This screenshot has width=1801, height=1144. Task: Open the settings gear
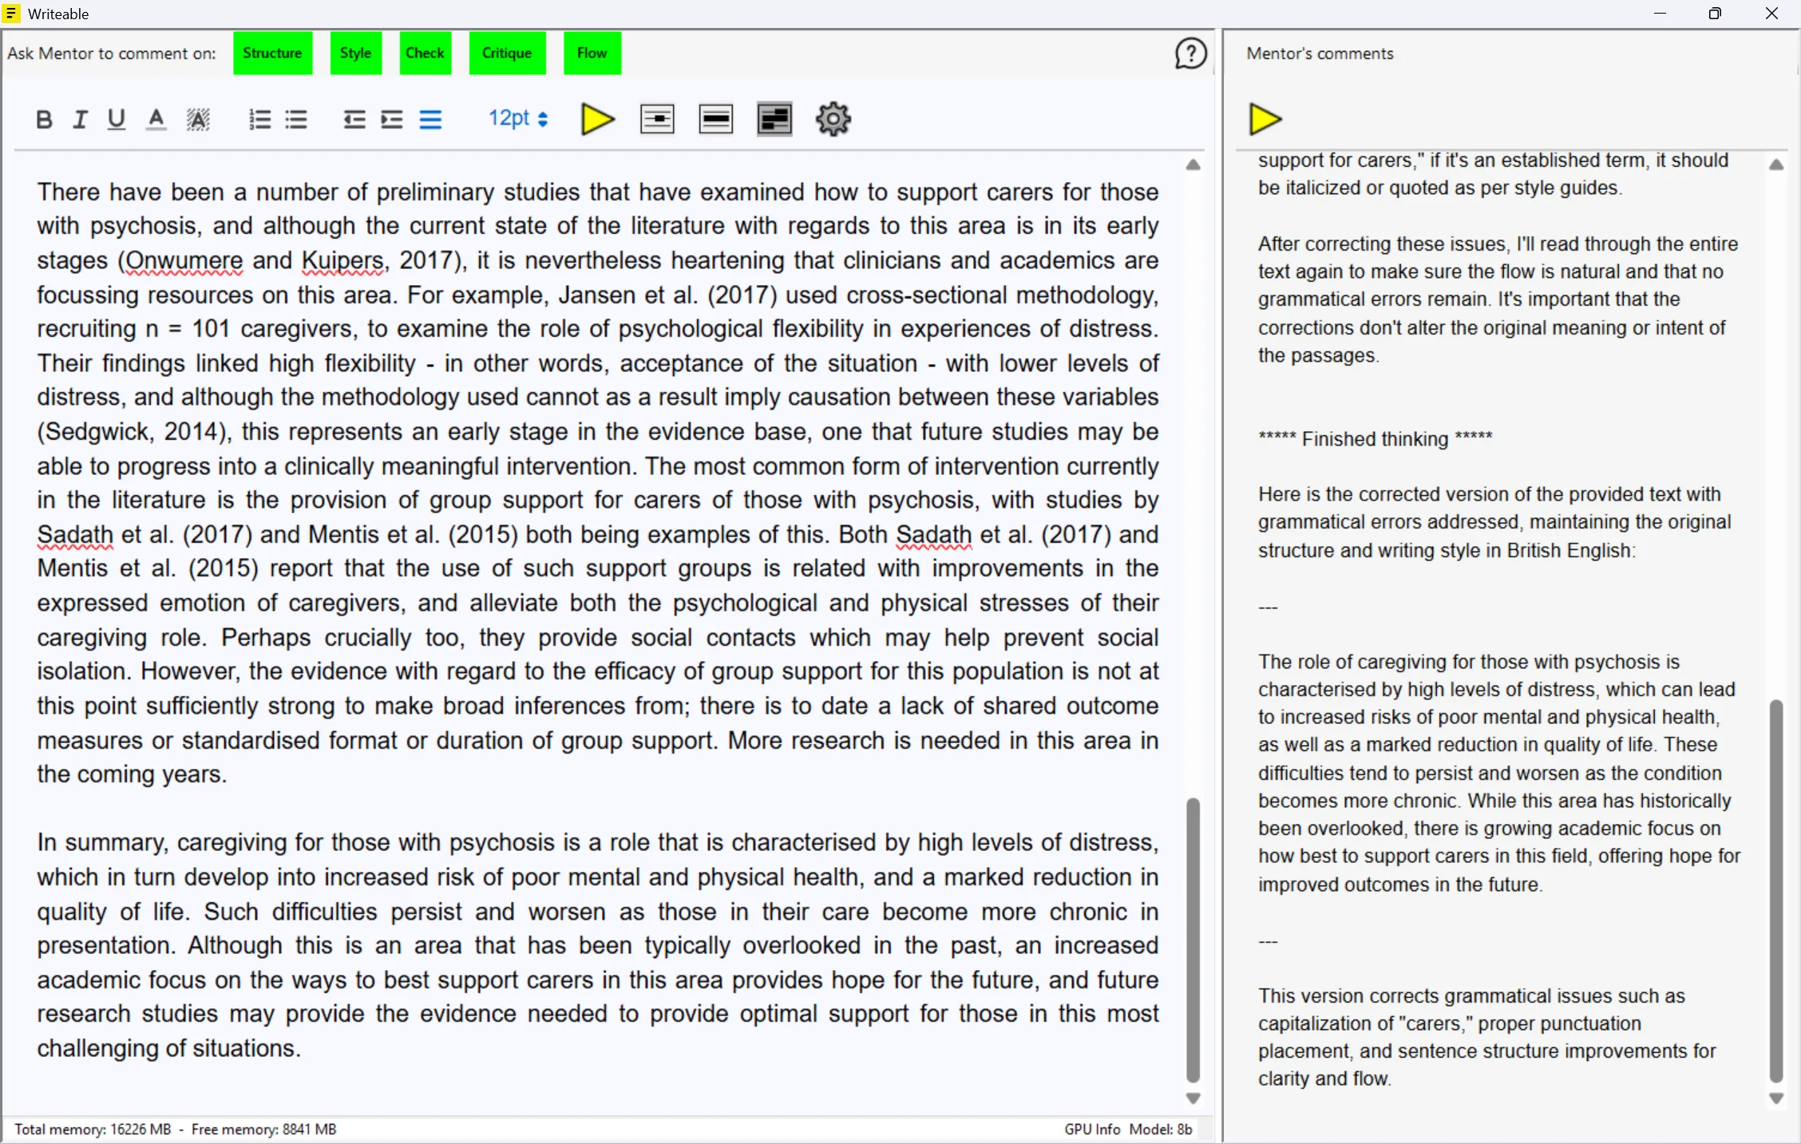833,119
